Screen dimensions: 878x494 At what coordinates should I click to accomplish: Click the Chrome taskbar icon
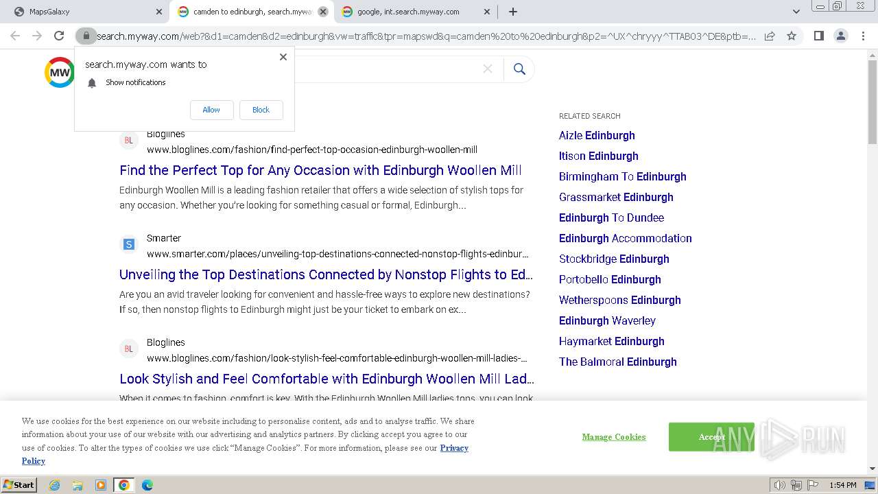pos(124,485)
